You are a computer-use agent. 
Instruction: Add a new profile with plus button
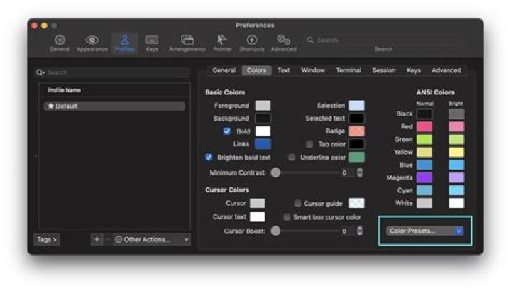point(97,239)
